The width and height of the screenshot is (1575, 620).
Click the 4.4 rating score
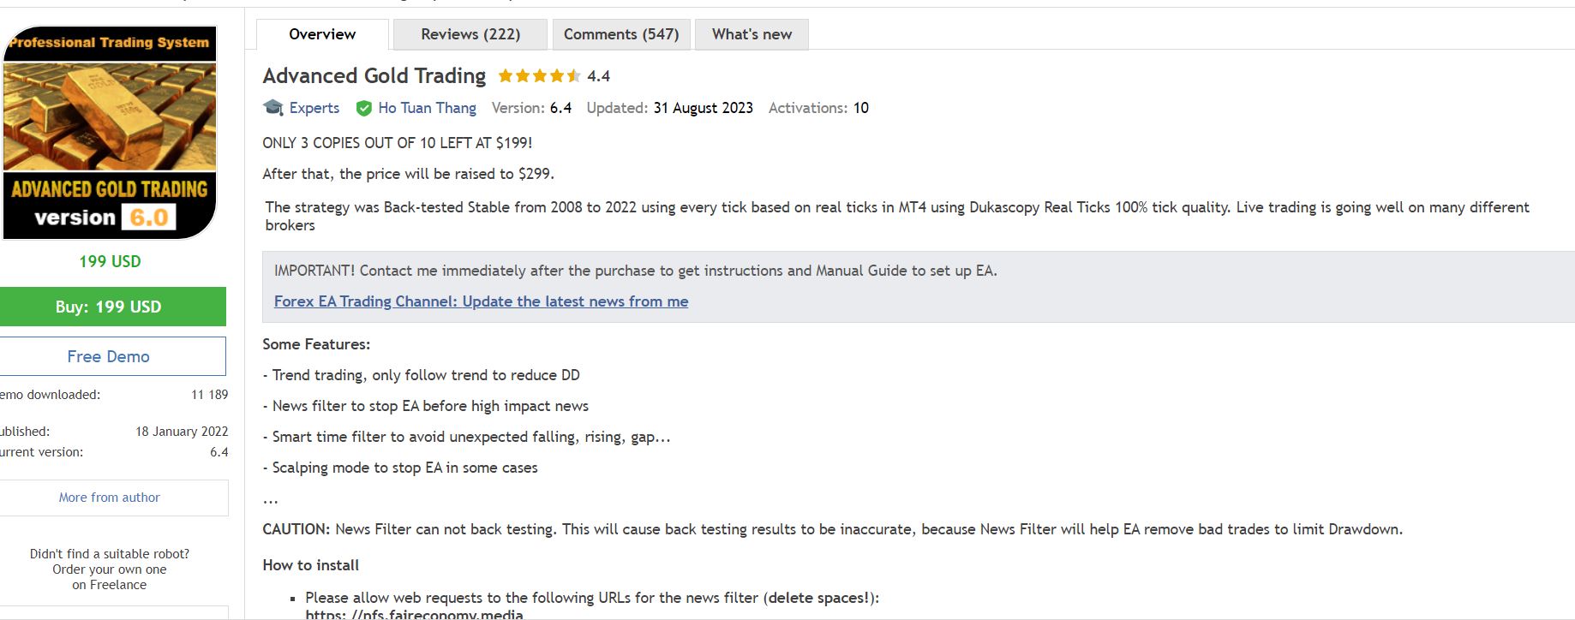pos(598,76)
